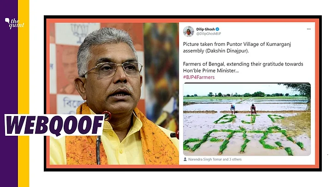Pick the purple vertical band
Image resolution: width=332 pixels, height=187 pixels.
click(9, 93)
